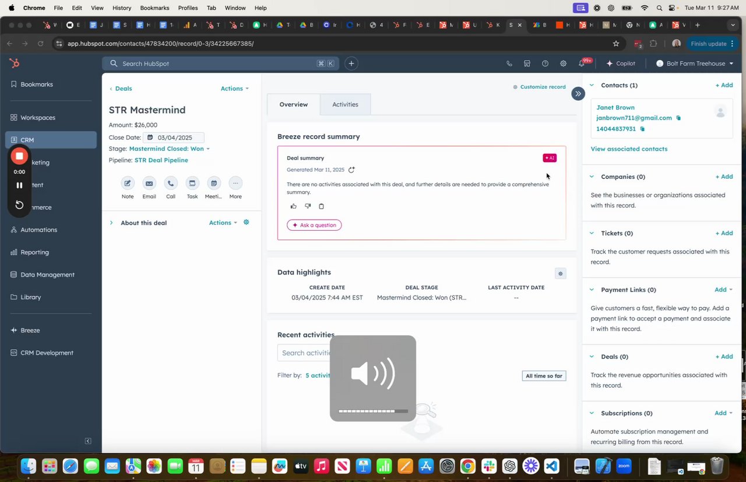The image size is (746, 482).
Task: Open the Chrome History menu
Action: pyautogui.click(x=121, y=8)
